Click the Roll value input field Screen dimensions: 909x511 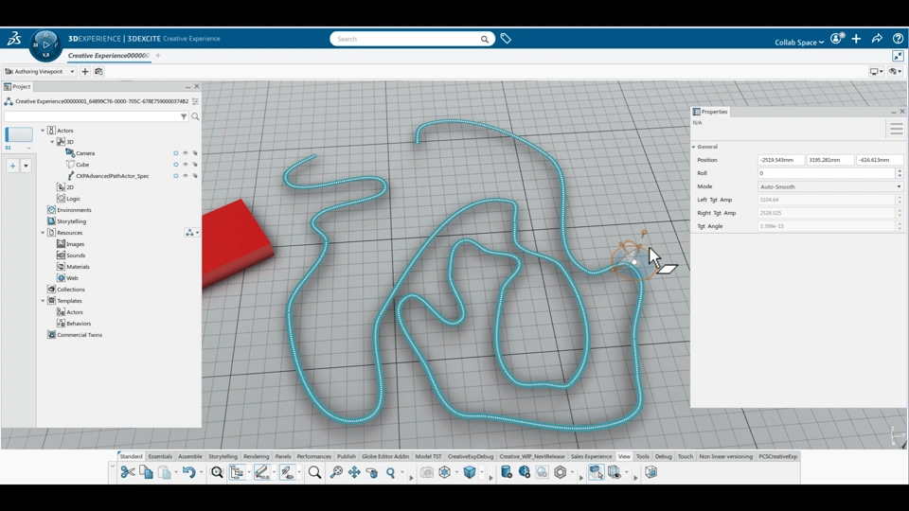pyautogui.click(x=826, y=172)
